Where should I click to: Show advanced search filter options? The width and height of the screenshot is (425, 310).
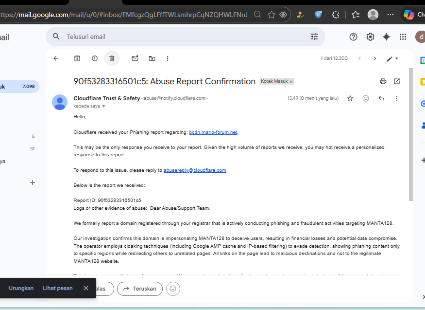coord(314,36)
